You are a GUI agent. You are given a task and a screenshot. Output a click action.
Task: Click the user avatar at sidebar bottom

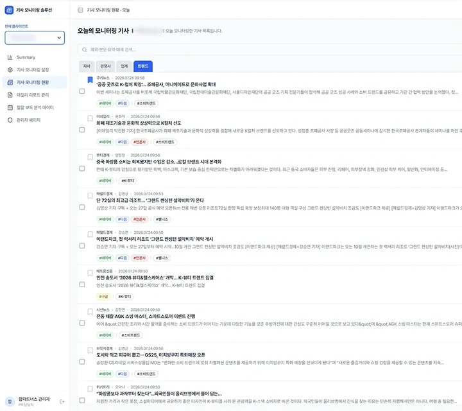[10, 401]
